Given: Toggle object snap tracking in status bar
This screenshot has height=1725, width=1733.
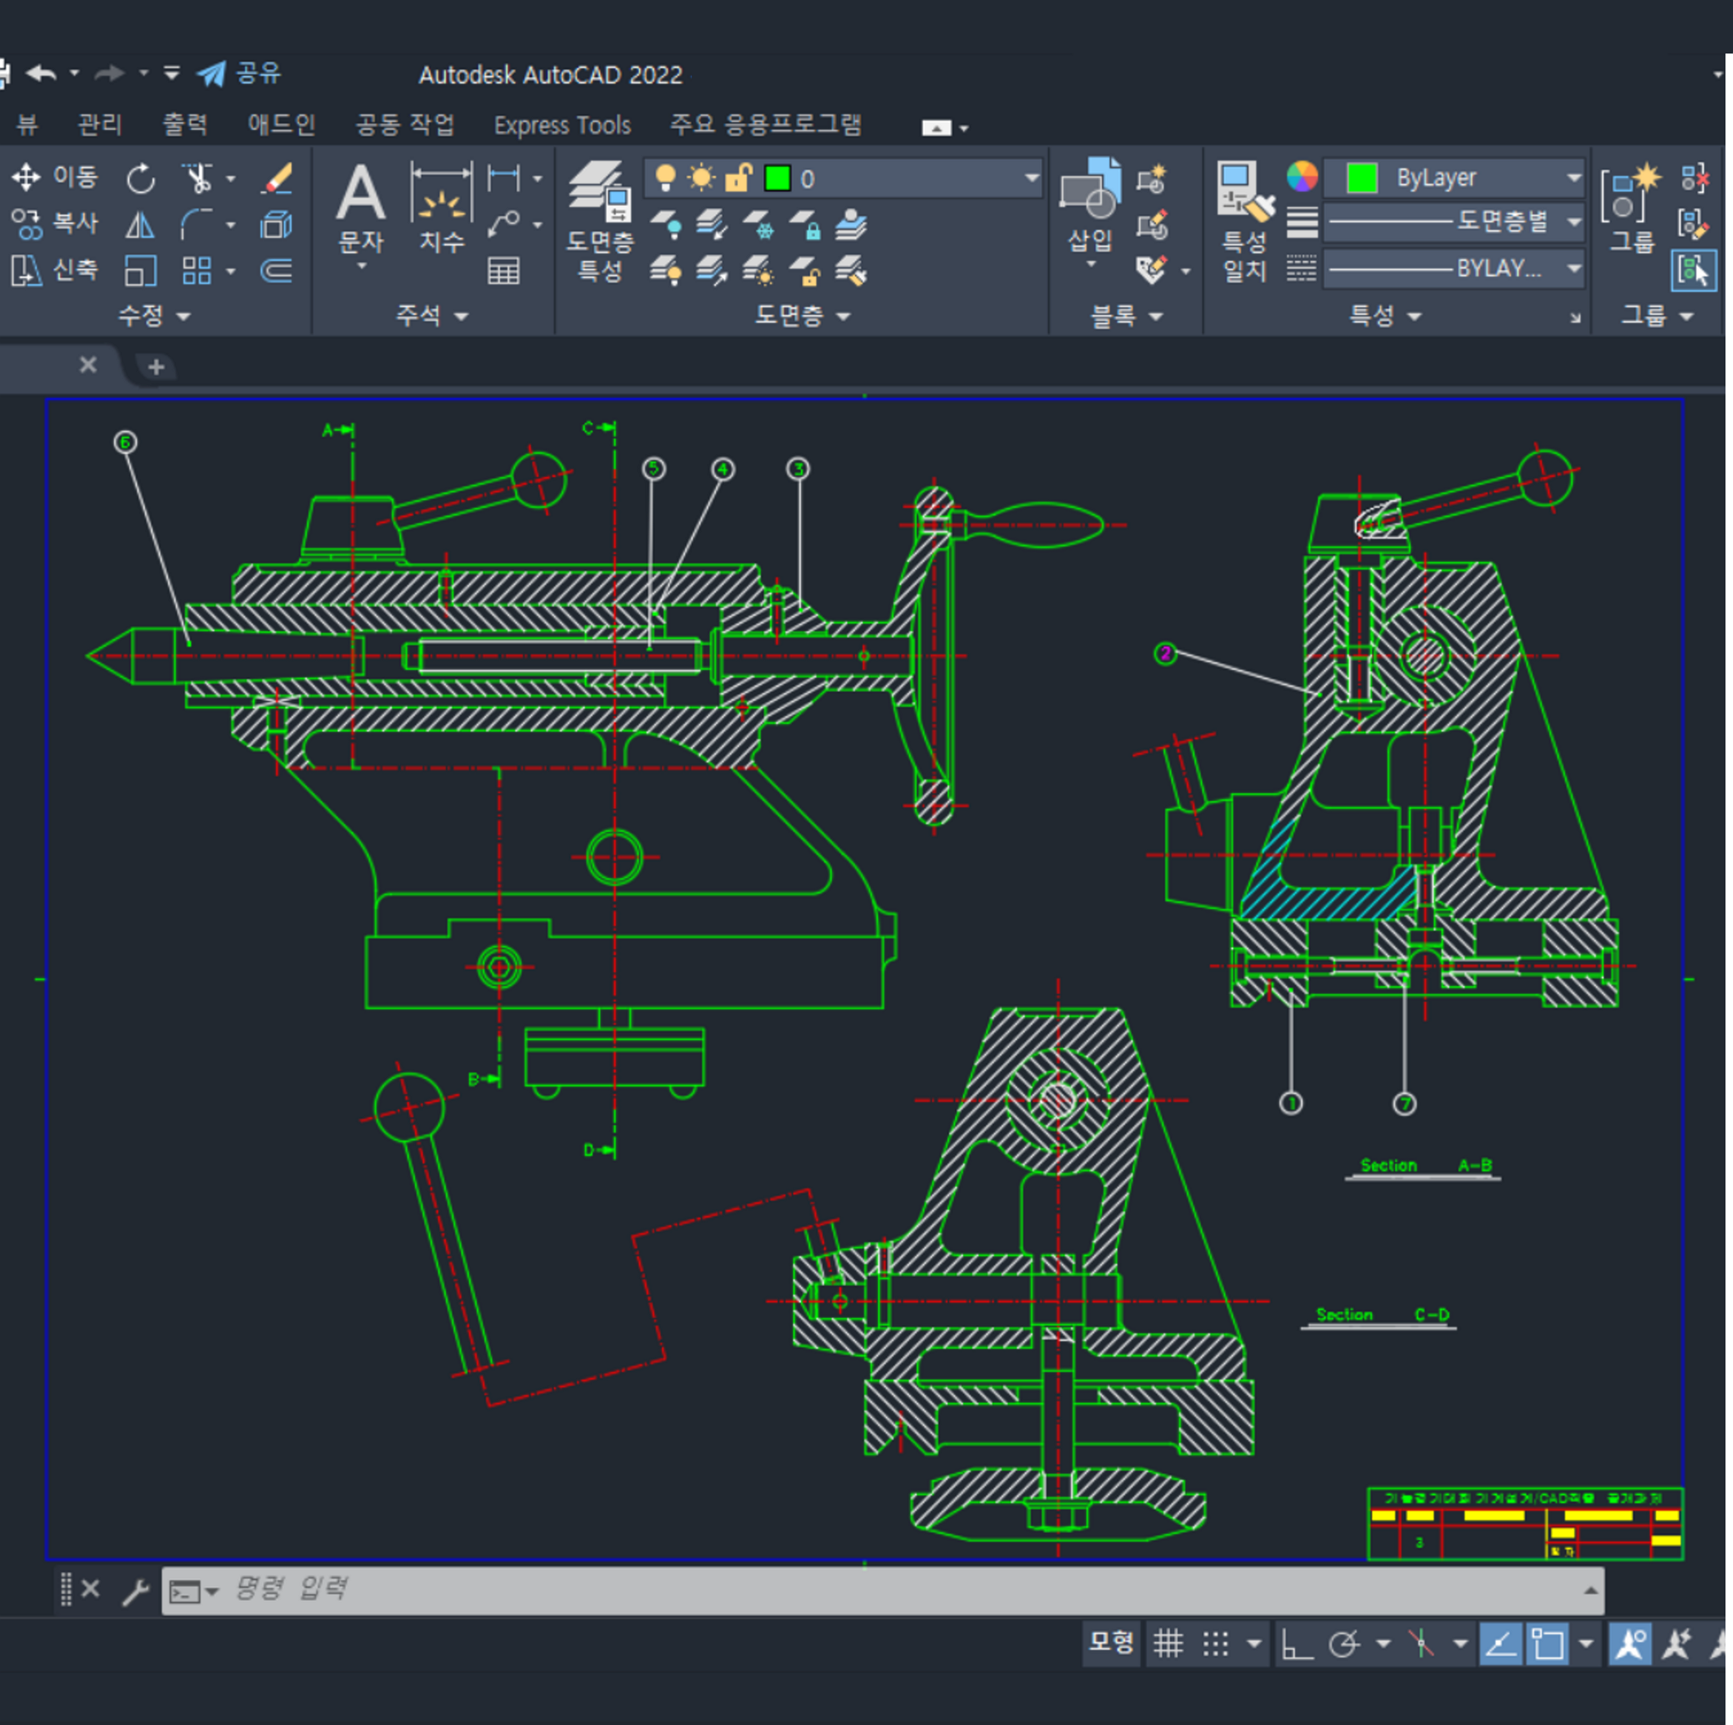Looking at the screenshot, I should 1501,1644.
